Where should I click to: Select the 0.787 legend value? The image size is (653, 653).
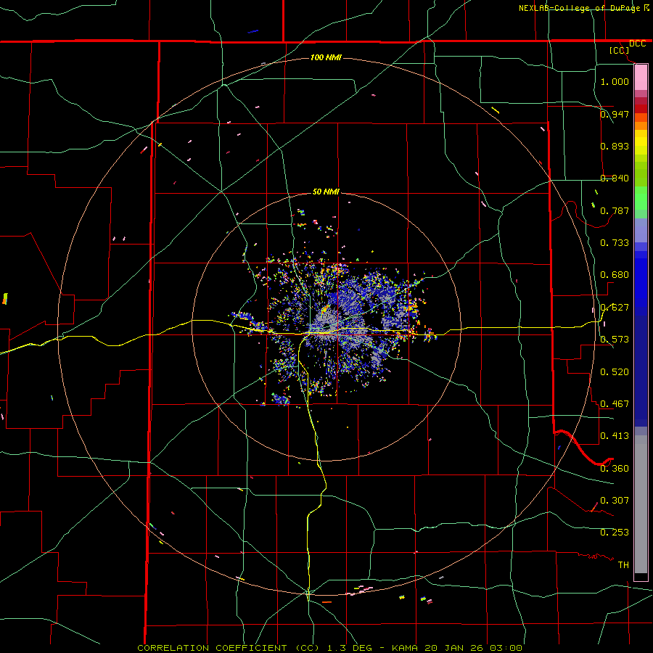tap(615, 210)
